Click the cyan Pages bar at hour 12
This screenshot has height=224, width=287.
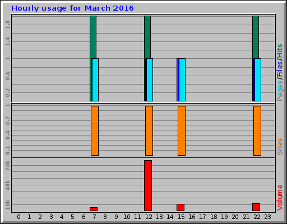[x=150, y=80]
